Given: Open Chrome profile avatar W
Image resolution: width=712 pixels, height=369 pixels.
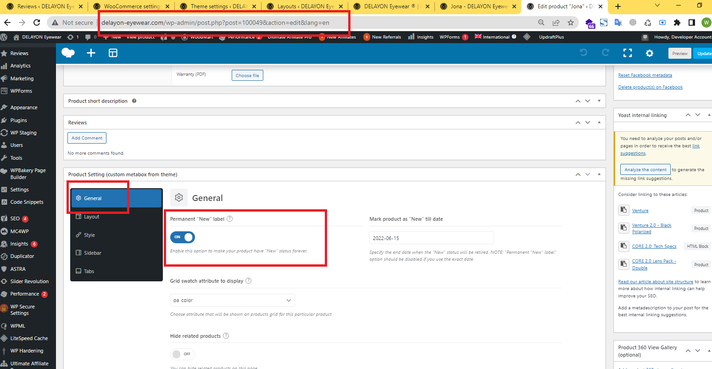Looking at the screenshot, I should [706, 22].
